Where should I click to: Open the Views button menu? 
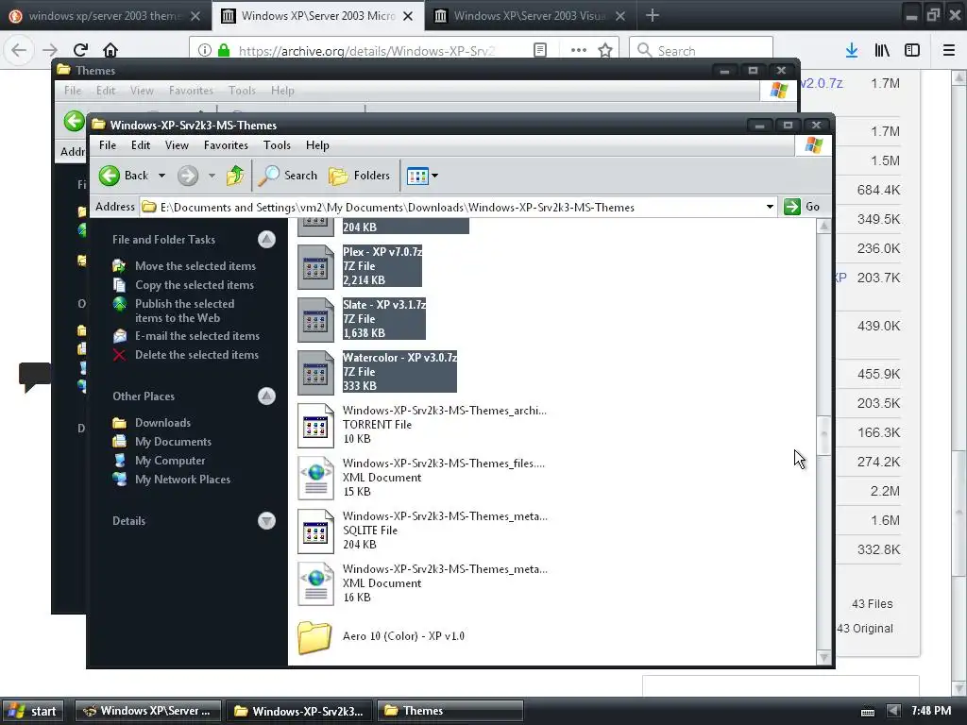(422, 176)
